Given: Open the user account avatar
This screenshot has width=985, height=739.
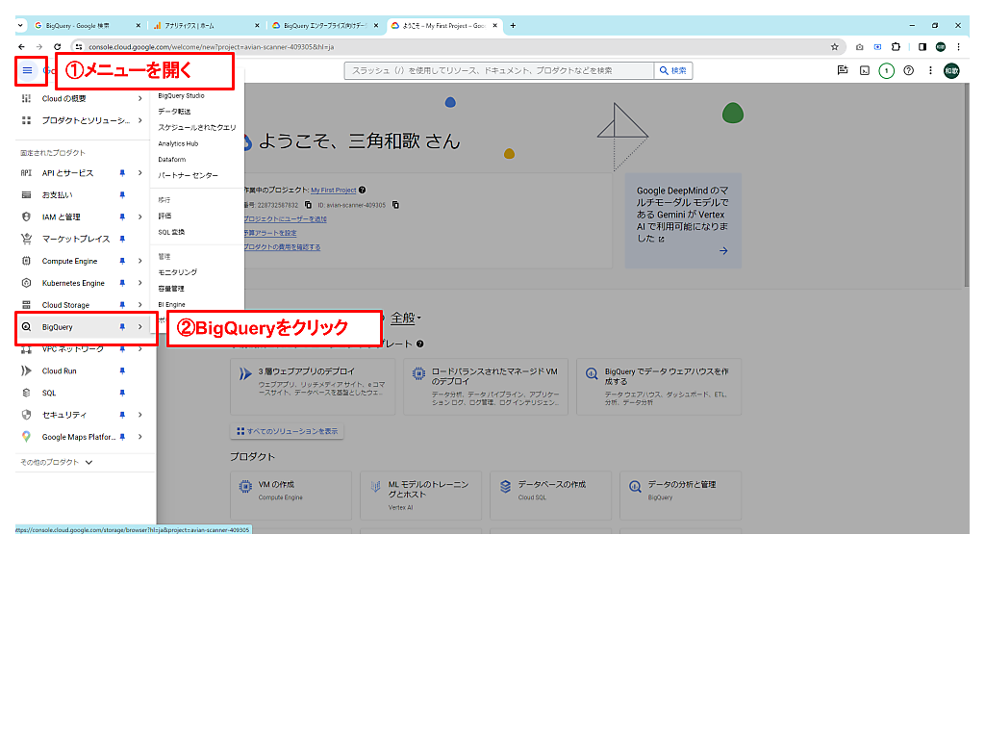Looking at the screenshot, I should [x=951, y=71].
